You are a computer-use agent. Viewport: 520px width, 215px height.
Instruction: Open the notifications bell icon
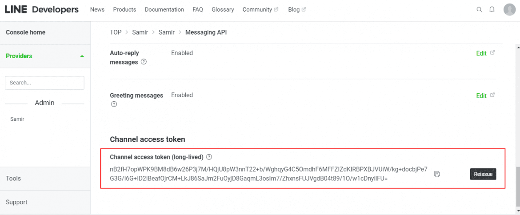[492, 9]
